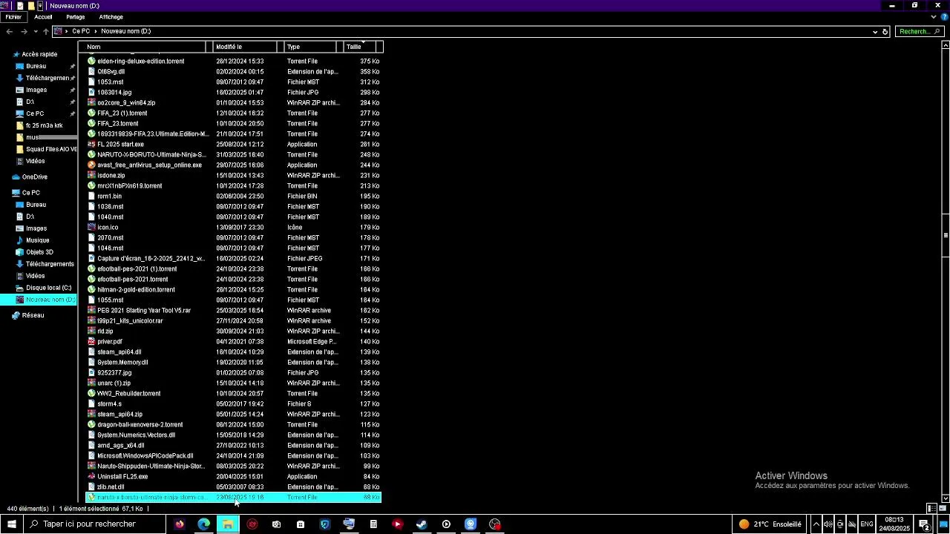
Task: Click the Objets 3D cube icon
Action: coord(20,252)
